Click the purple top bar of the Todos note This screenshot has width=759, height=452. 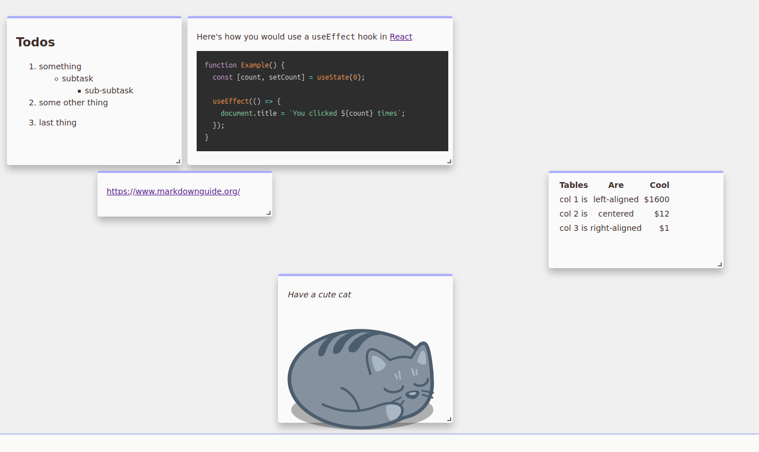point(94,17)
